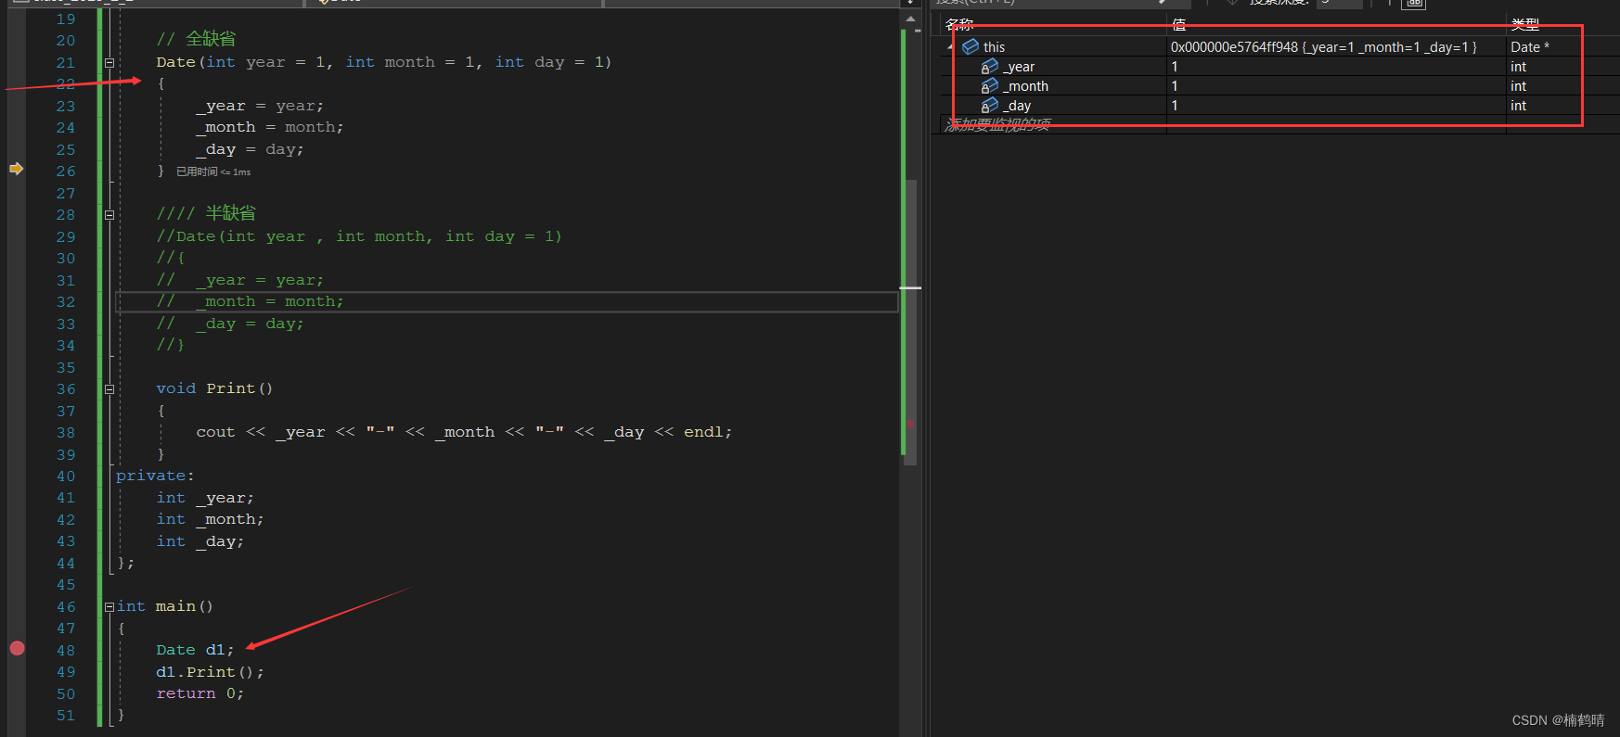Click 'int _month;' declaration on line 42

coord(210,519)
